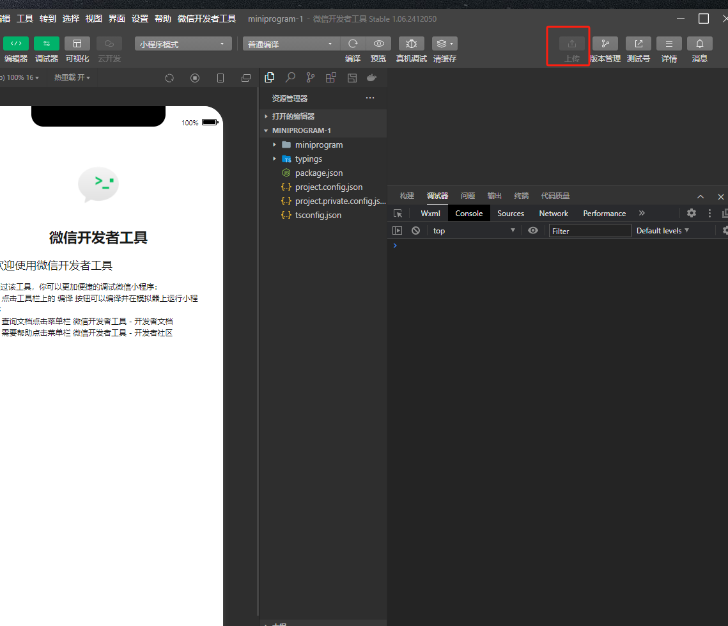Select the search magnifier icon in sidebar

click(x=290, y=77)
